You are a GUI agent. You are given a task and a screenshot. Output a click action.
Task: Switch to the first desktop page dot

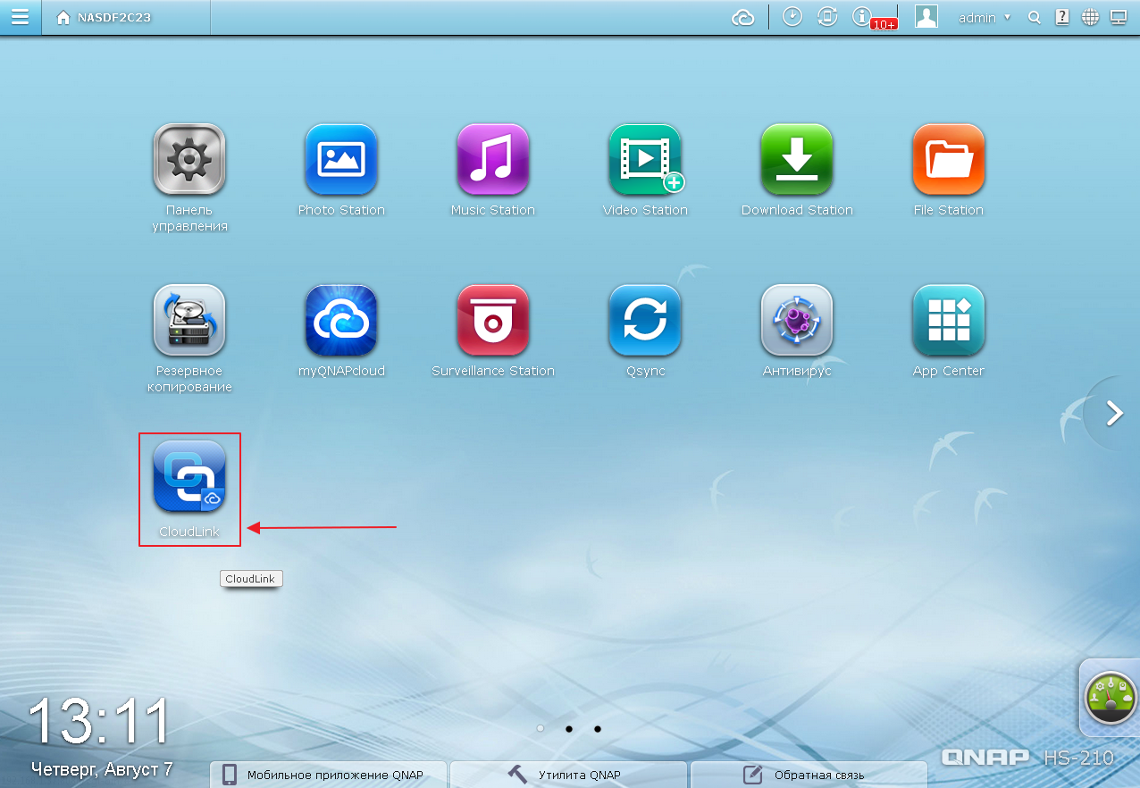[541, 728]
